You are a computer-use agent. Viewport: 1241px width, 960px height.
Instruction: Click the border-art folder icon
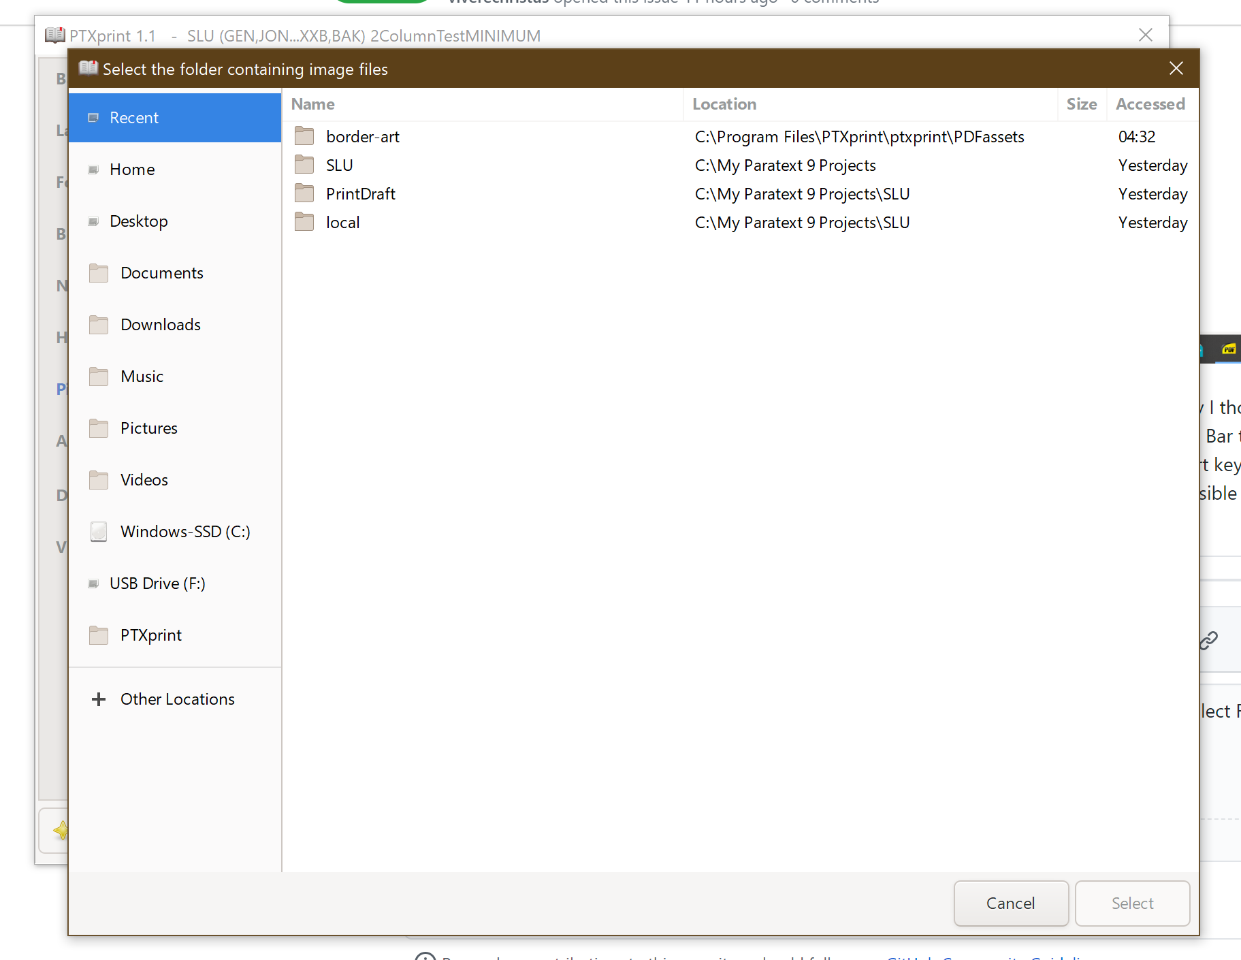pos(304,136)
